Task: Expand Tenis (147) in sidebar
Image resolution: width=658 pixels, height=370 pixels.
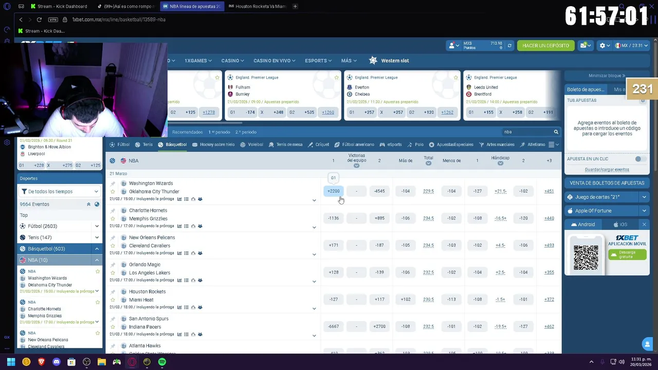Action: tap(97, 237)
